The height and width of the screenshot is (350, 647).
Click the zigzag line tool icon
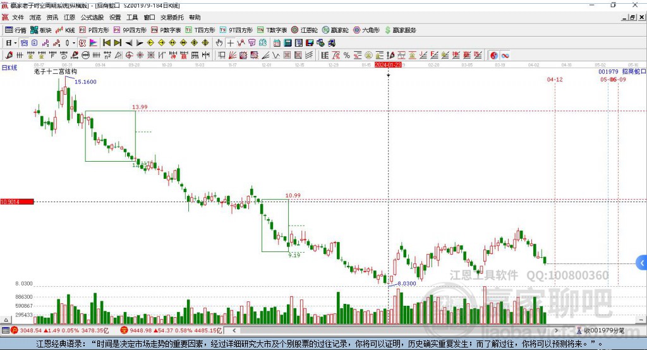(275, 56)
